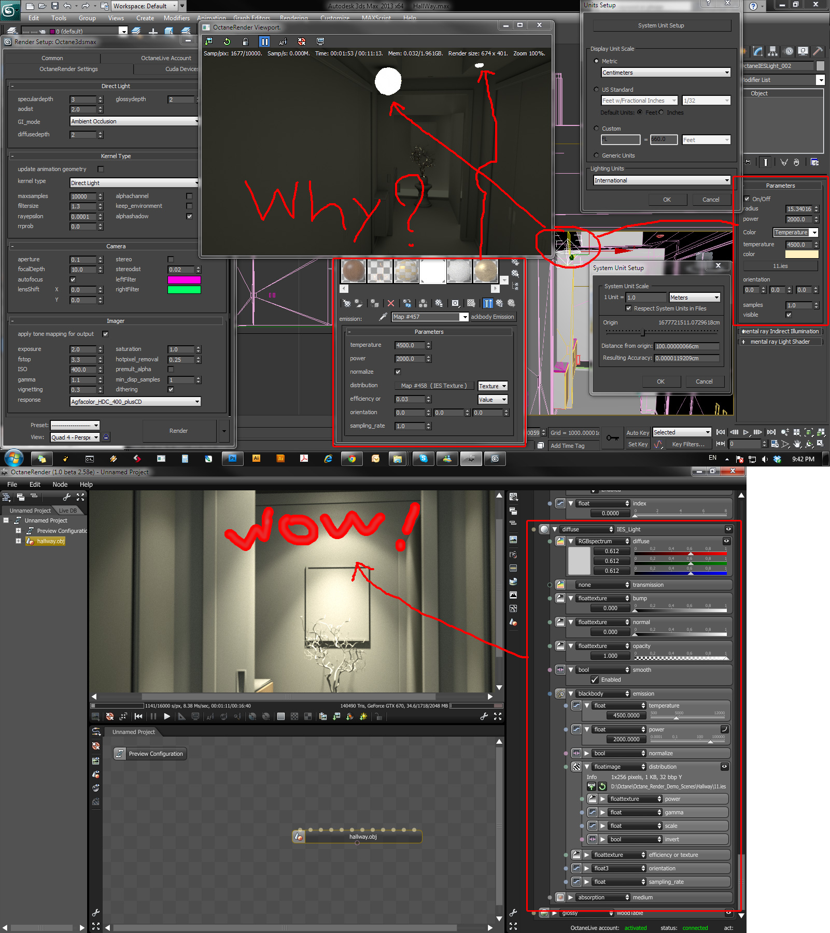The image size is (830, 933).
Task: Click the red X delete icon in material editor
Action: (391, 303)
